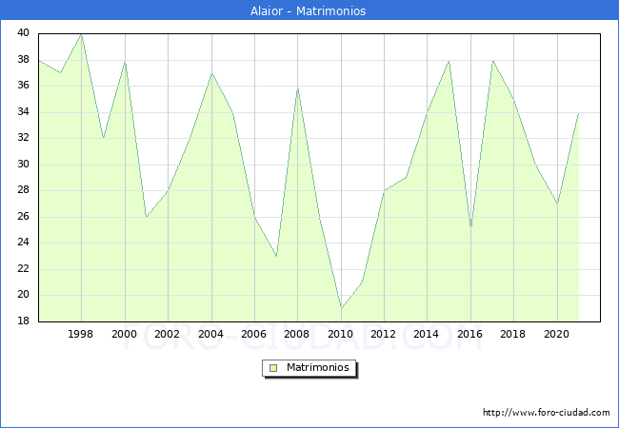Click the 'Alaior - Matrimonios' chart title
The height and width of the screenshot is (428, 619).
[x=308, y=10]
